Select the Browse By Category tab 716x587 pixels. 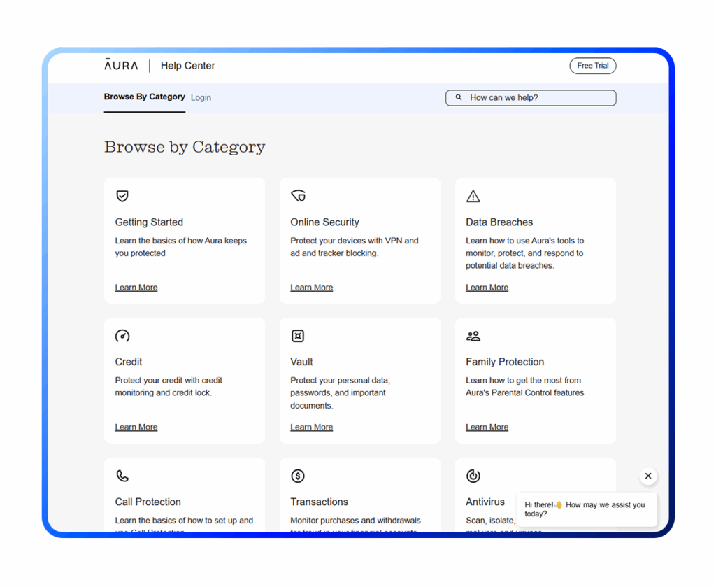(144, 97)
